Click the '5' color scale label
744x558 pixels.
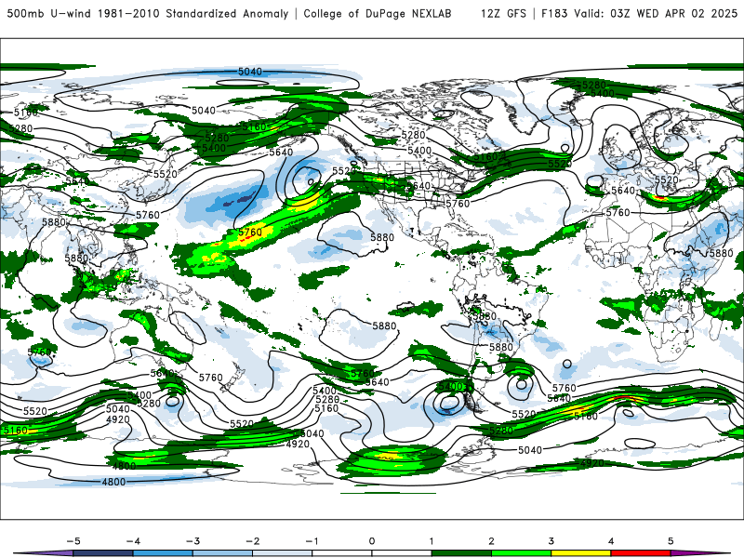pyautogui.click(x=671, y=541)
